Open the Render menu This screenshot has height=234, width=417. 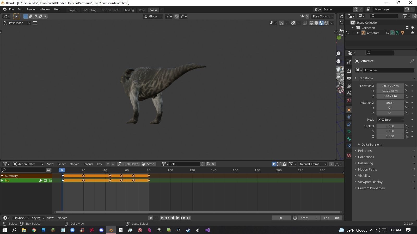coord(31,9)
